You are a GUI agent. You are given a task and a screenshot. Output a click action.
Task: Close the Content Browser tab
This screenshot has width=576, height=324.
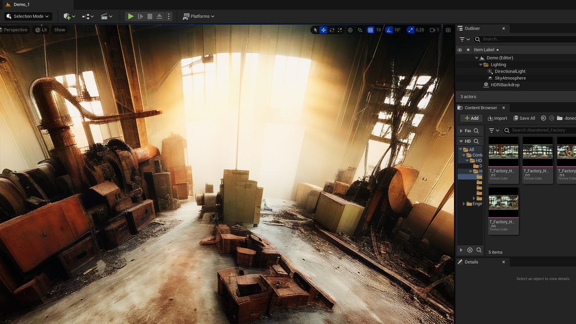[504, 108]
